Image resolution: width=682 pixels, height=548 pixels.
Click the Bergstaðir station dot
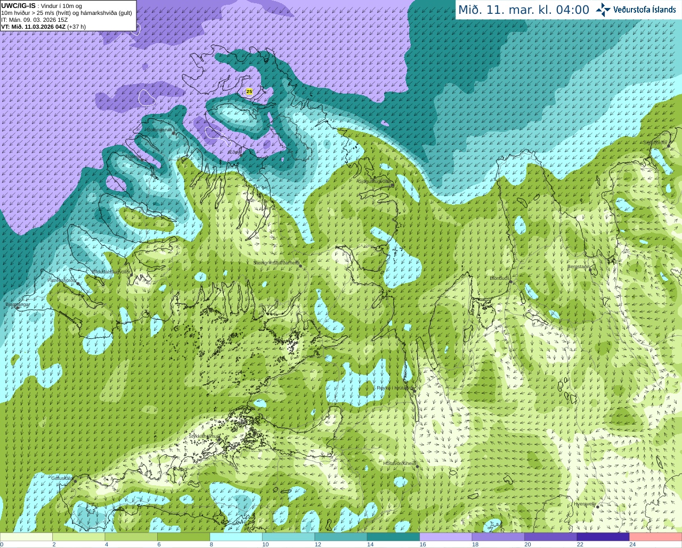pos(590,270)
